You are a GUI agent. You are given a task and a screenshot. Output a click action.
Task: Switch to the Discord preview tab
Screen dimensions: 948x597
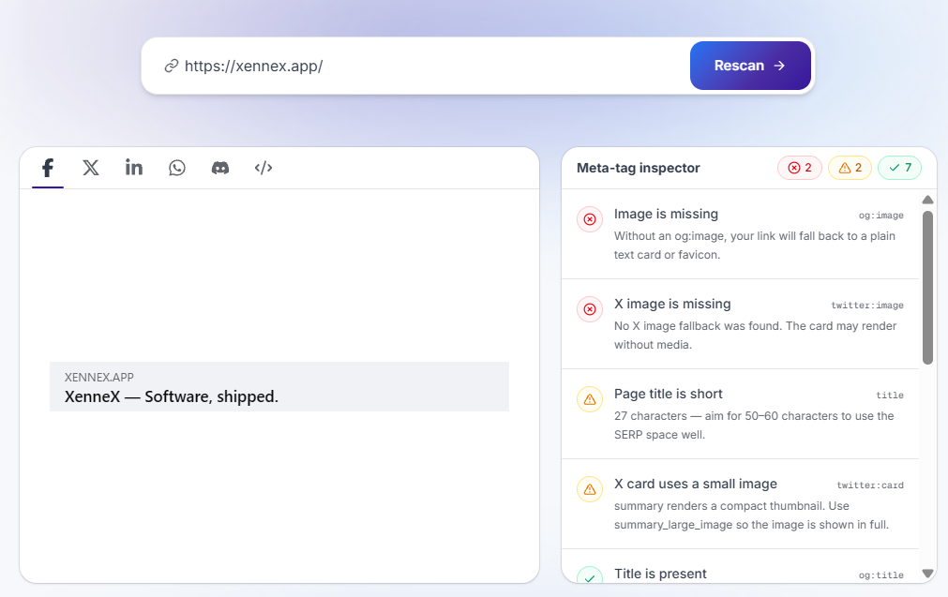(220, 168)
